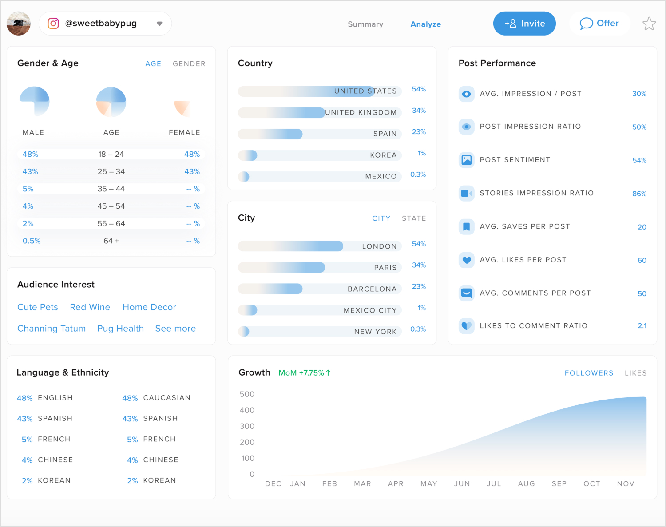Expand audience interests with See more
This screenshot has width=666, height=527.
175,329
